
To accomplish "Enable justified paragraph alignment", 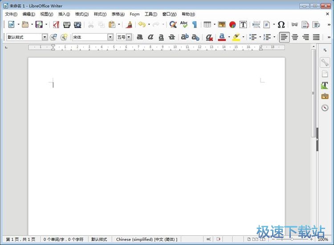I will point(316,37).
